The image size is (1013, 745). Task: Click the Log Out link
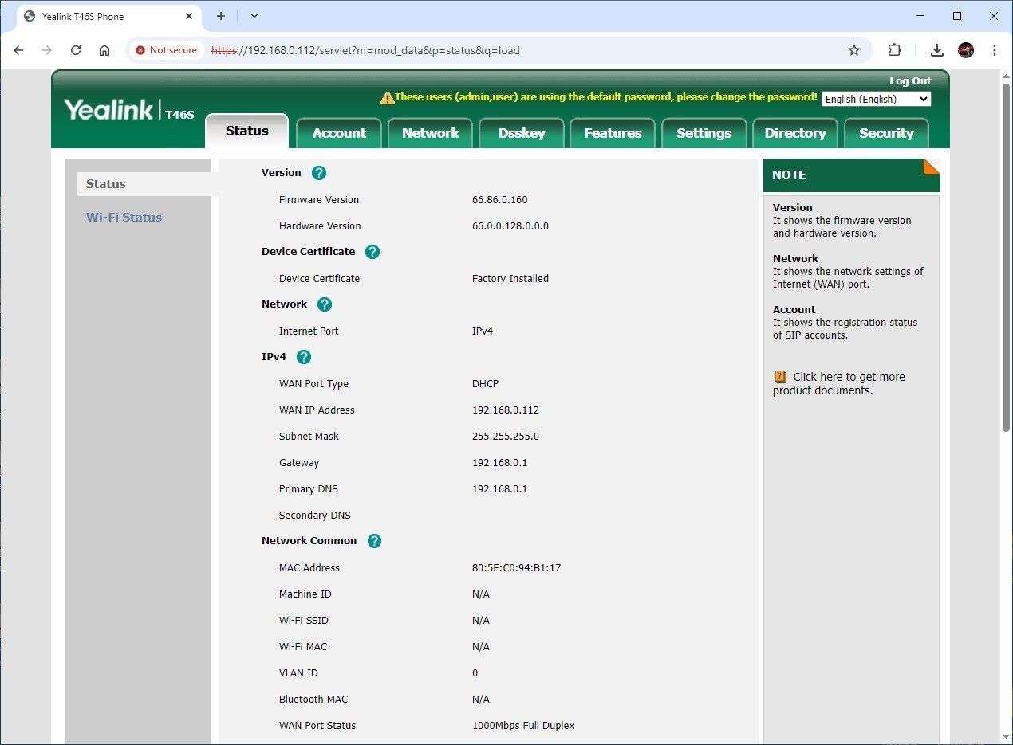click(910, 81)
